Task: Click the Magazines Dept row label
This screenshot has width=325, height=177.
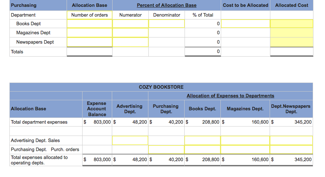Action: (33, 33)
